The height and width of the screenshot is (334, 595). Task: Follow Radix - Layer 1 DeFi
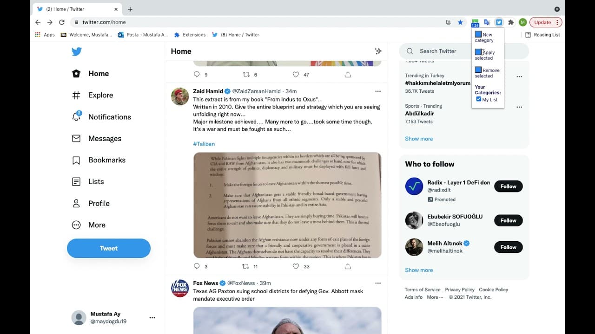(x=509, y=186)
